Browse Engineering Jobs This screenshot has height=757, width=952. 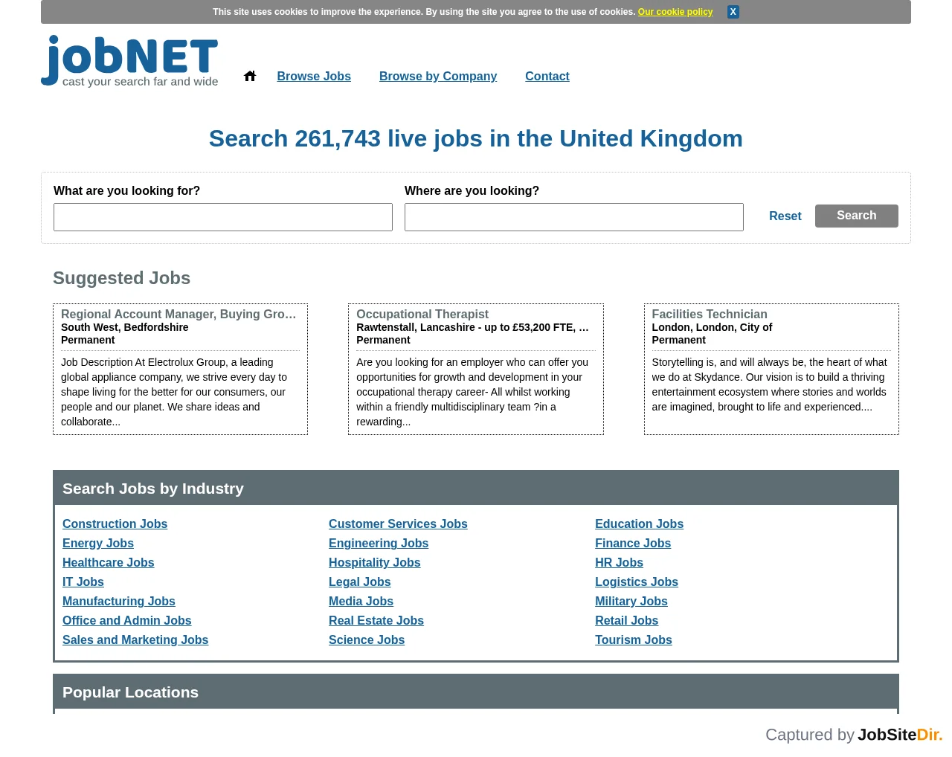(x=379, y=543)
